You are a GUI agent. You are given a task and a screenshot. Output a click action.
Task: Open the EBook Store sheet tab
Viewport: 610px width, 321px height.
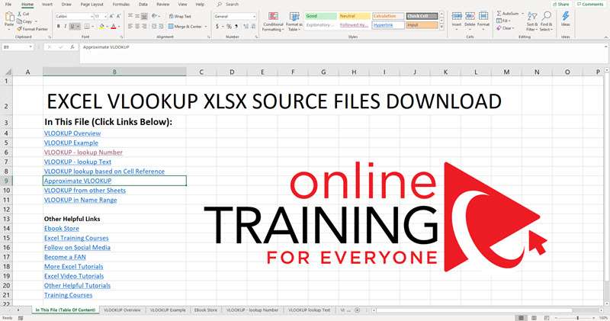(x=205, y=310)
